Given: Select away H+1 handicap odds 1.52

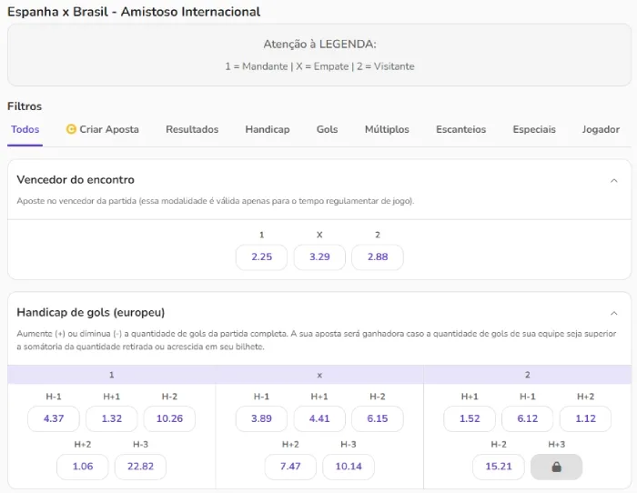Looking at the screenshot, I should coord(470,418).
